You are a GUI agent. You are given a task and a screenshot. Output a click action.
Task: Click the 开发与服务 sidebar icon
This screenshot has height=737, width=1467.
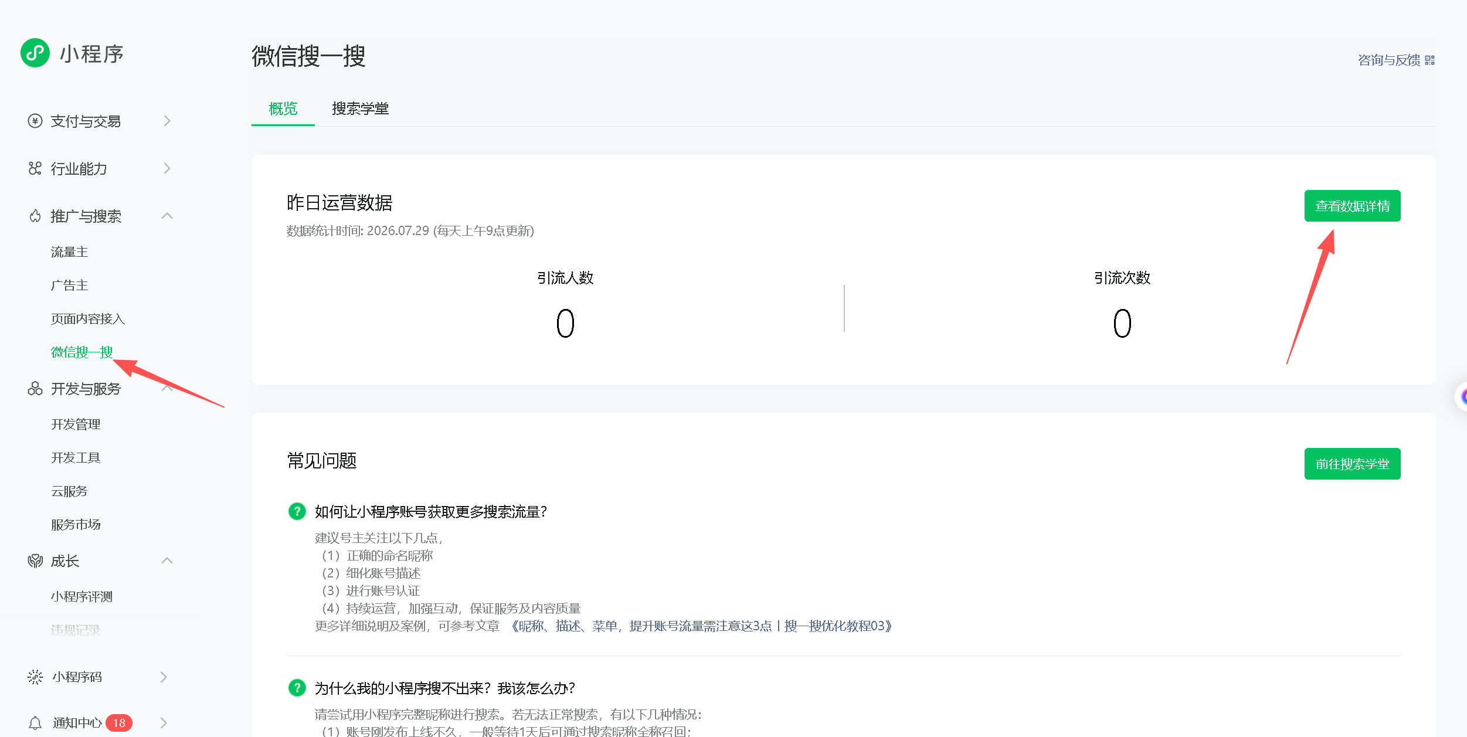(35, 388)
